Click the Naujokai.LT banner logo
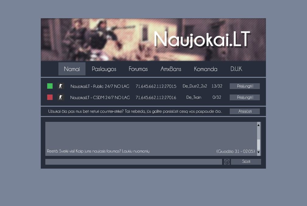The image size is (307, 206). point(201,39)
